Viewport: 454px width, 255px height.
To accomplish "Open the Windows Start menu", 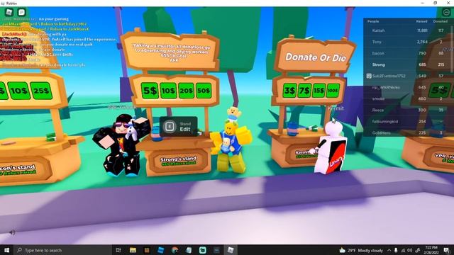I will [x=6, y=250].
